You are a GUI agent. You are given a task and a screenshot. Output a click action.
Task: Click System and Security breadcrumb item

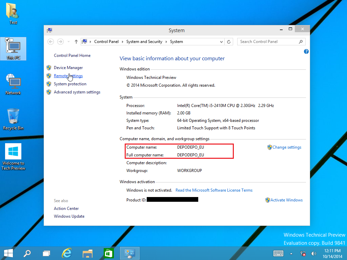pos(144,42)
